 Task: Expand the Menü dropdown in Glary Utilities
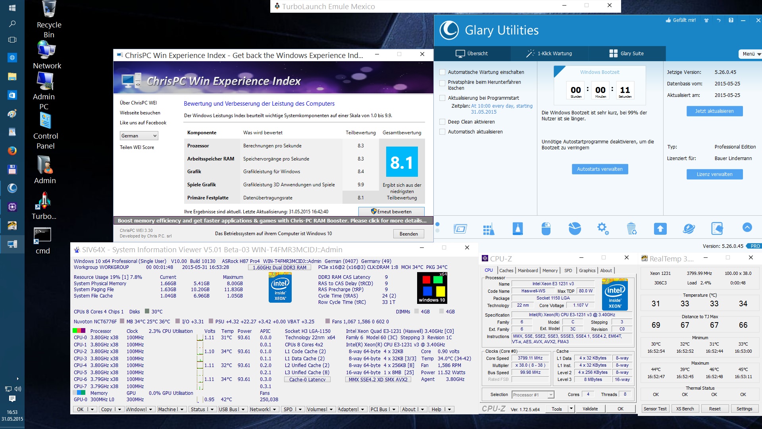(751, 54)
